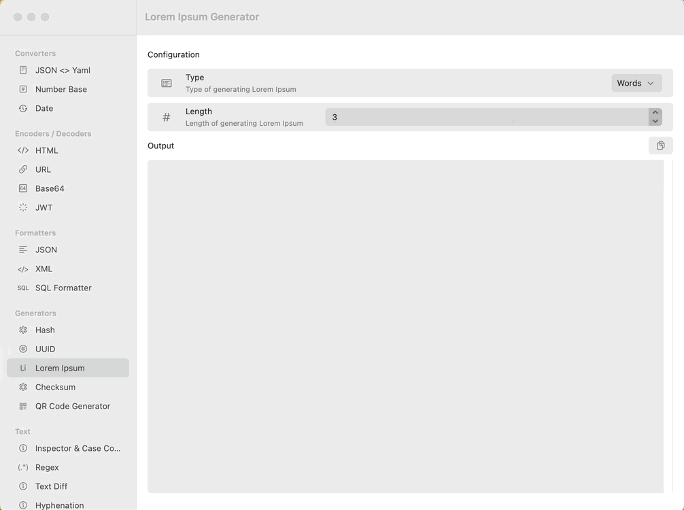Click the JWT sparkle icon
The image size is (684, 510).
click(x=23, y=207)
